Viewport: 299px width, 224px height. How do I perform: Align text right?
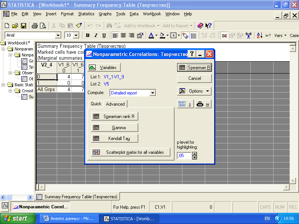[132, 35]
